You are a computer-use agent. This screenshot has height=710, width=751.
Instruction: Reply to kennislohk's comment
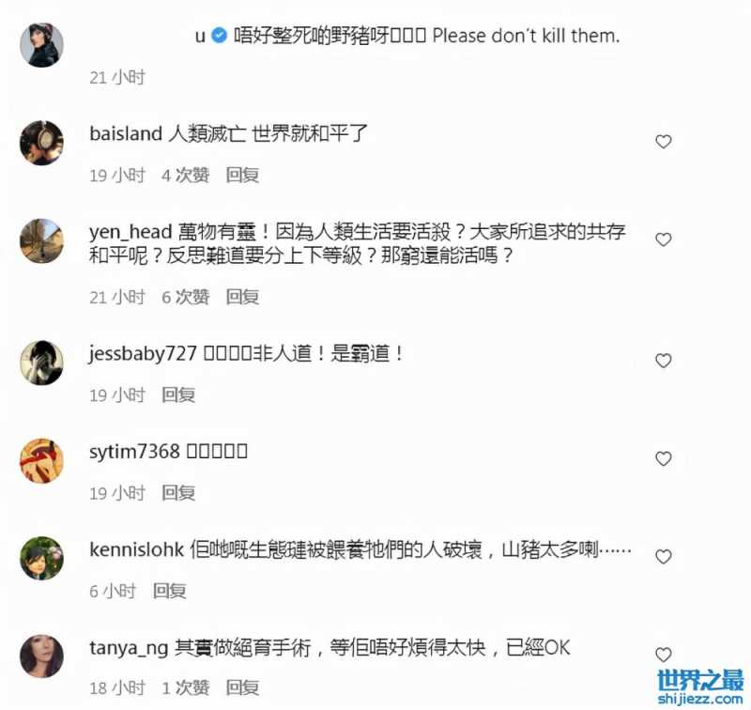pos(170,591)
